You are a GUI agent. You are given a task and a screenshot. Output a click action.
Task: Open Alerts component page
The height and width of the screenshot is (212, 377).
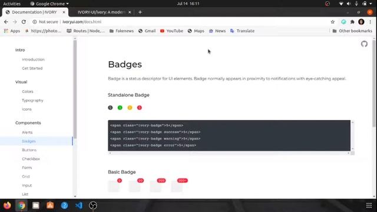(x=27, y=132)
